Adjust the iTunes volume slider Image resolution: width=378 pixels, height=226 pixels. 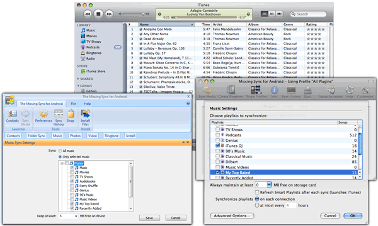[134, 14]
